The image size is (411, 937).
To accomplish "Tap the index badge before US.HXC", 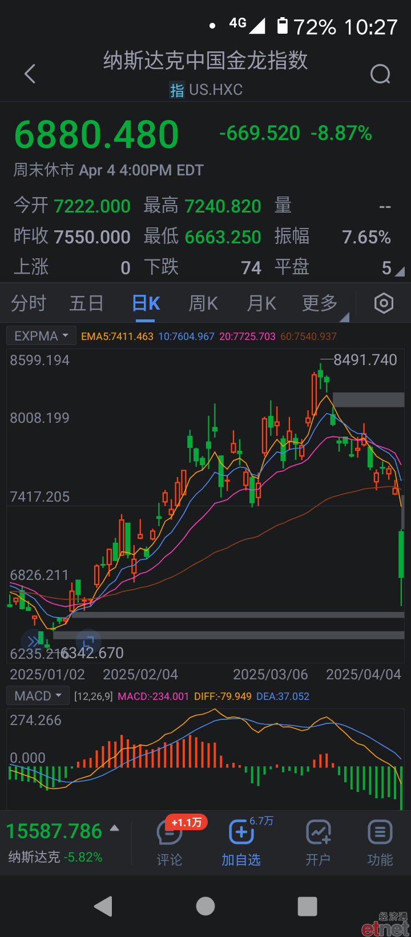I will click(x=177, y=90).
